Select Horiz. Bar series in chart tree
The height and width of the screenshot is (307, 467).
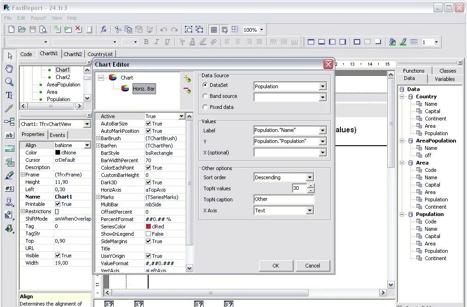(x=144, y=89)
